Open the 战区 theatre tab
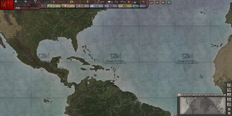 pos(125,6)
